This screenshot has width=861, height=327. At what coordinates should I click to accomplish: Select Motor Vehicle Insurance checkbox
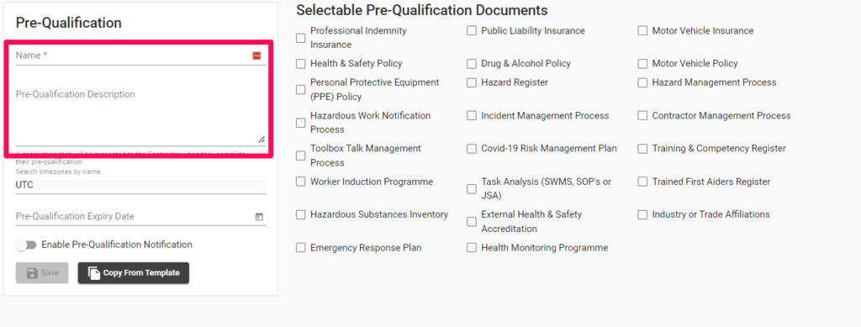[x=642, y=31]
